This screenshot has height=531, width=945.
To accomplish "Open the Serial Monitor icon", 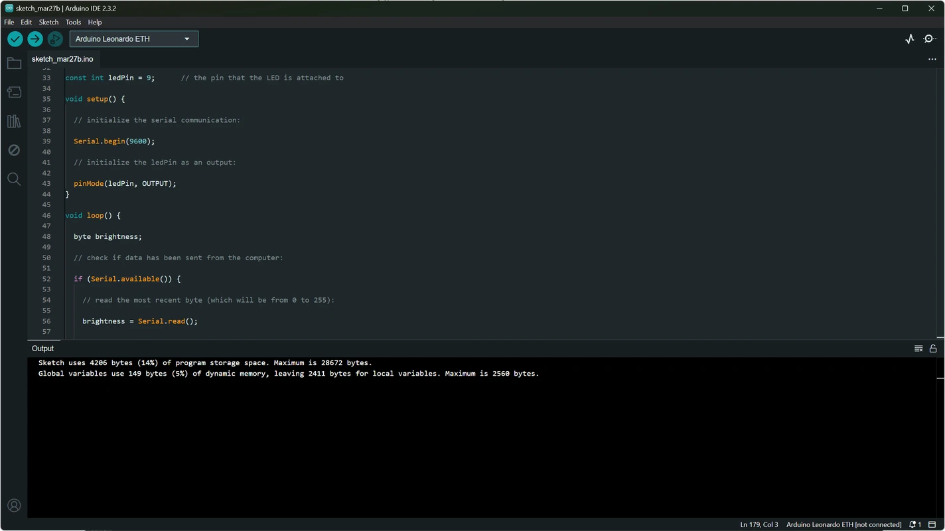I will (x=930, y=39).
